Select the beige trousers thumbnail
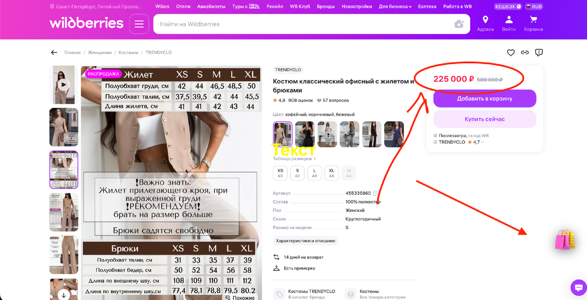Image resolution: width=587 pixels, height=300 pixels. [64, 254]
